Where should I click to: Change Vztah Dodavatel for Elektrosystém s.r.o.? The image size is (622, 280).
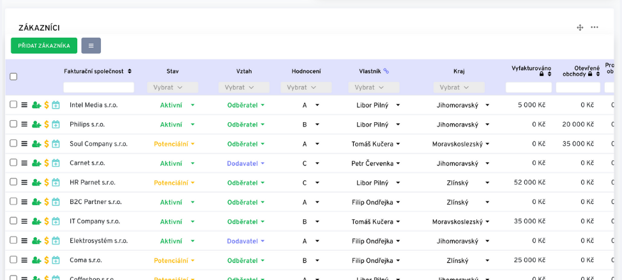pyautogui.click(x=246, y=241)
